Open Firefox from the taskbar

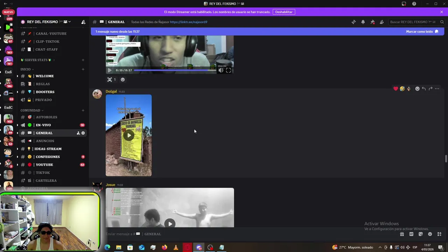pyautogui.click(x=164, y=247)
